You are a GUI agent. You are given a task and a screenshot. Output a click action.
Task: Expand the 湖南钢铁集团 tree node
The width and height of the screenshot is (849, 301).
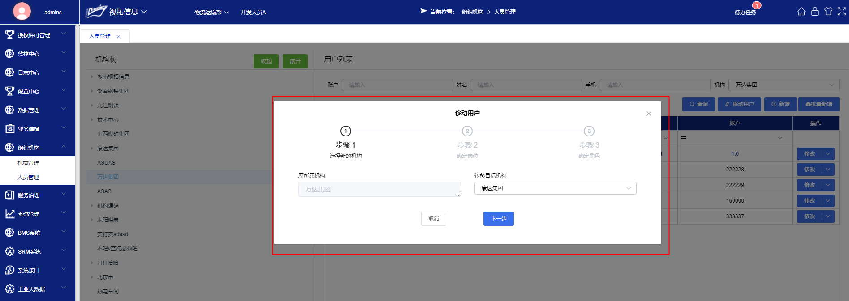92,91
